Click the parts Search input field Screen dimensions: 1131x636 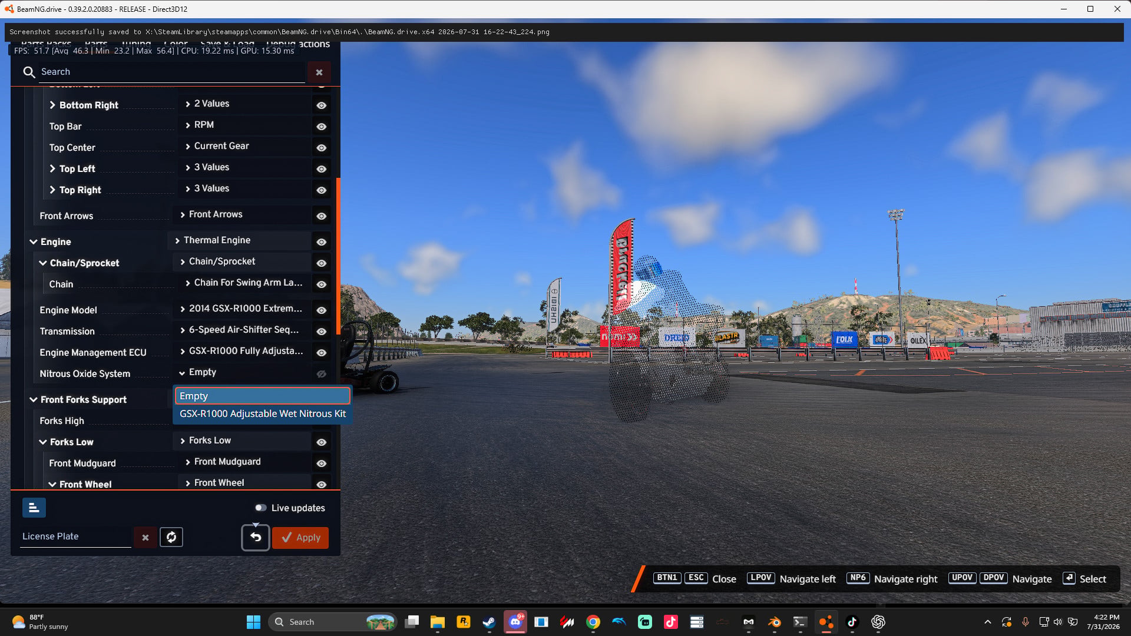pos(172,72)
